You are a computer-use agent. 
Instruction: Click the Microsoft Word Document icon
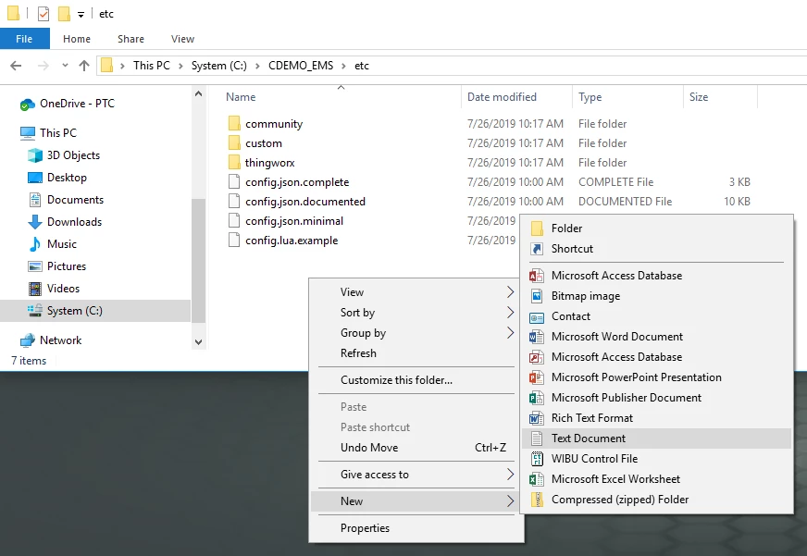[537, 337]
